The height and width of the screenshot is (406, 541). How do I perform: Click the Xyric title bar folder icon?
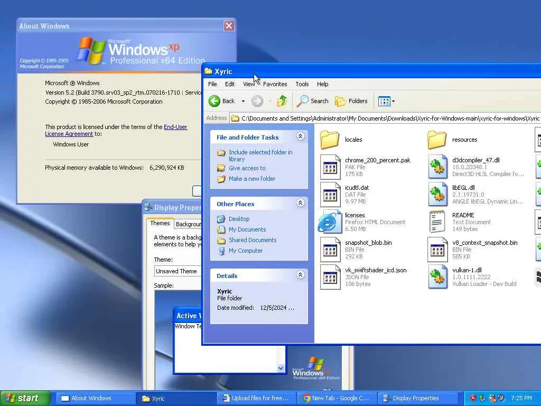(208, 71)
